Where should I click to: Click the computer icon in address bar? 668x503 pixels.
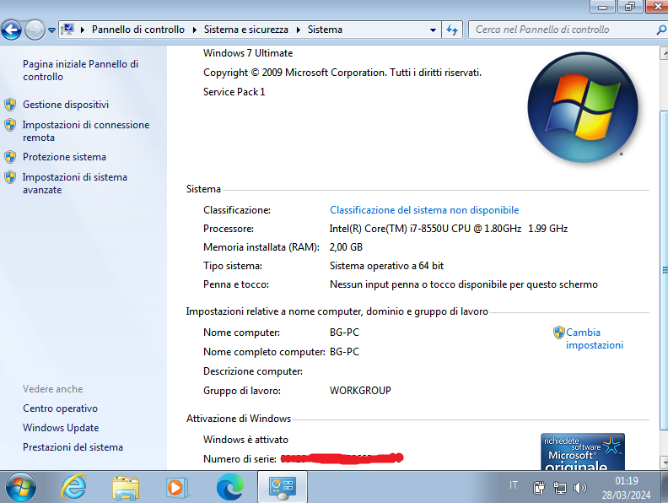(67, 30)
